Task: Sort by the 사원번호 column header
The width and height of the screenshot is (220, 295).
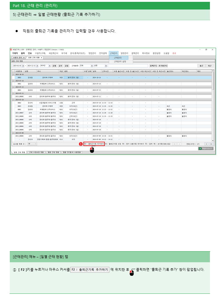Action: [x=19, y=71]
